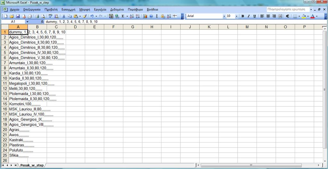Launch the Chart Wizard
The width and height of the screenshot is (328, 169).
pyautogui.click(x=145, y=16)
